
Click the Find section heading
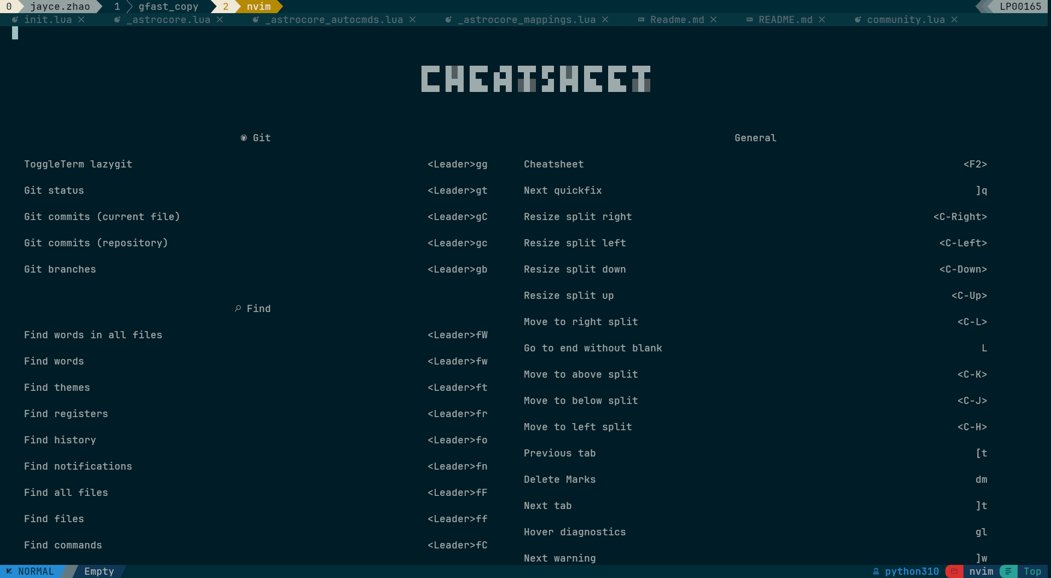point(259,309)
